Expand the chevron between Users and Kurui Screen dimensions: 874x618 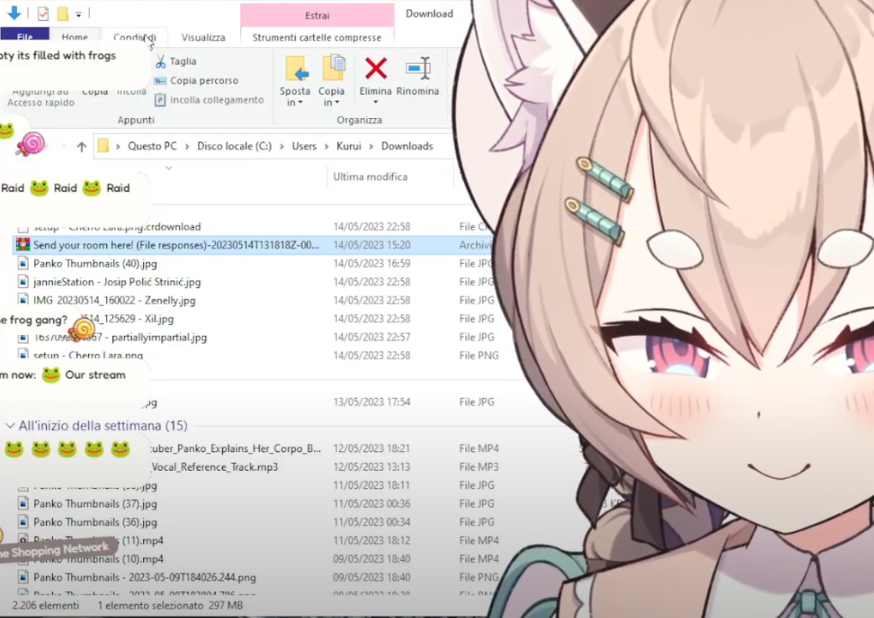coord(326,147)
